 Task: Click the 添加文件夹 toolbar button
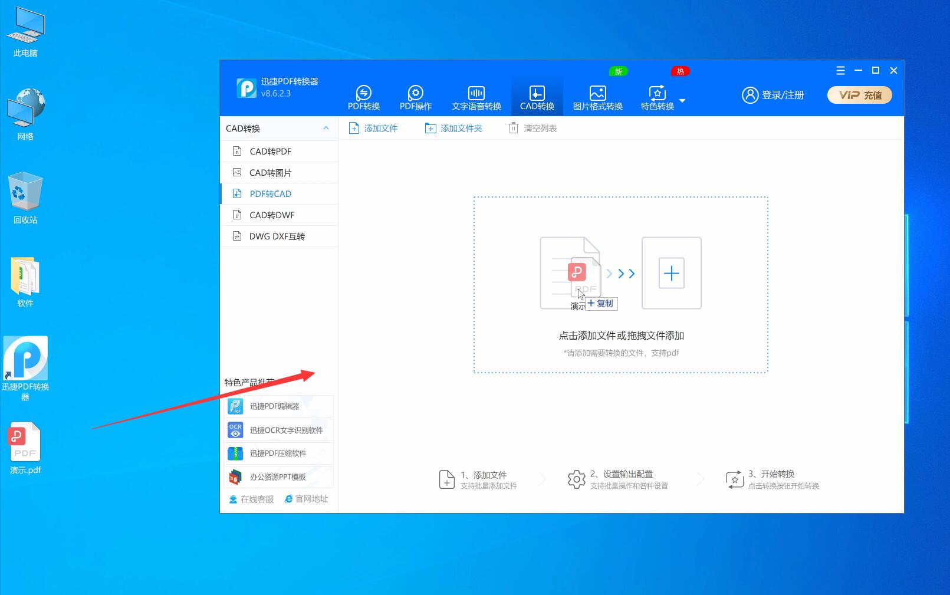(453, 128)
